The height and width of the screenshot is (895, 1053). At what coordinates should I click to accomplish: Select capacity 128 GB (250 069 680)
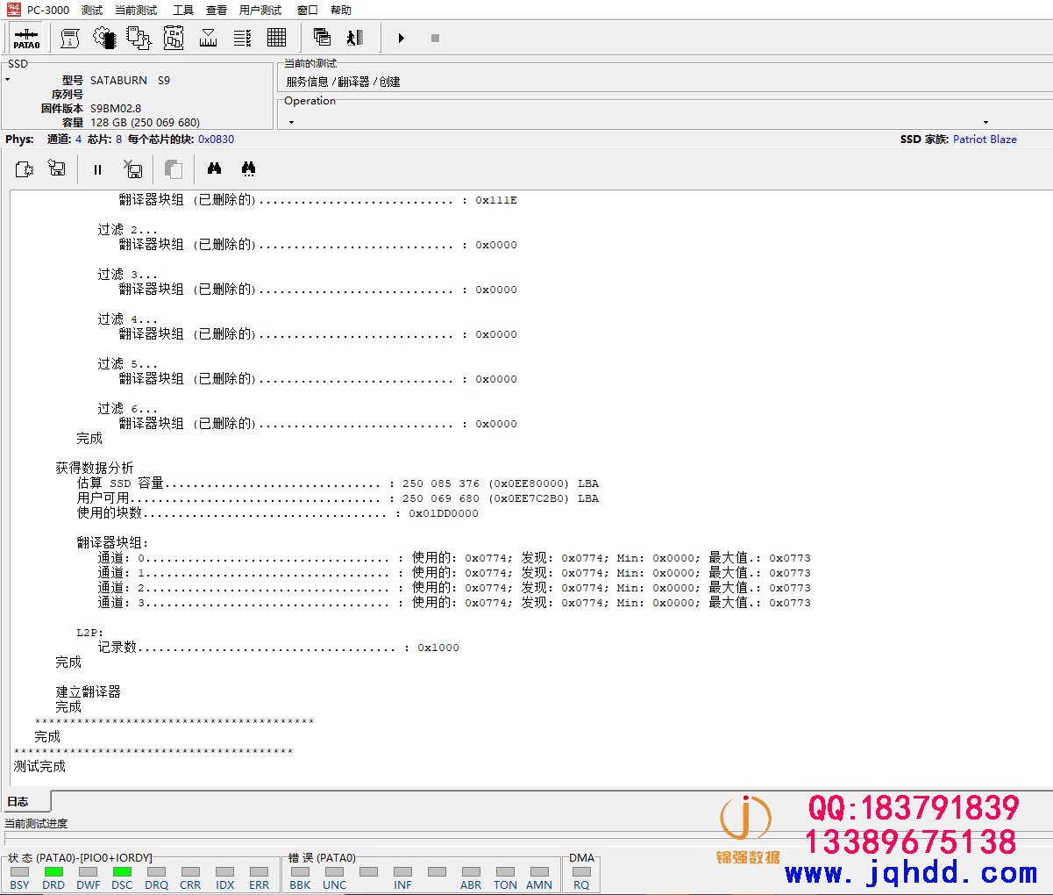(145, 122)
